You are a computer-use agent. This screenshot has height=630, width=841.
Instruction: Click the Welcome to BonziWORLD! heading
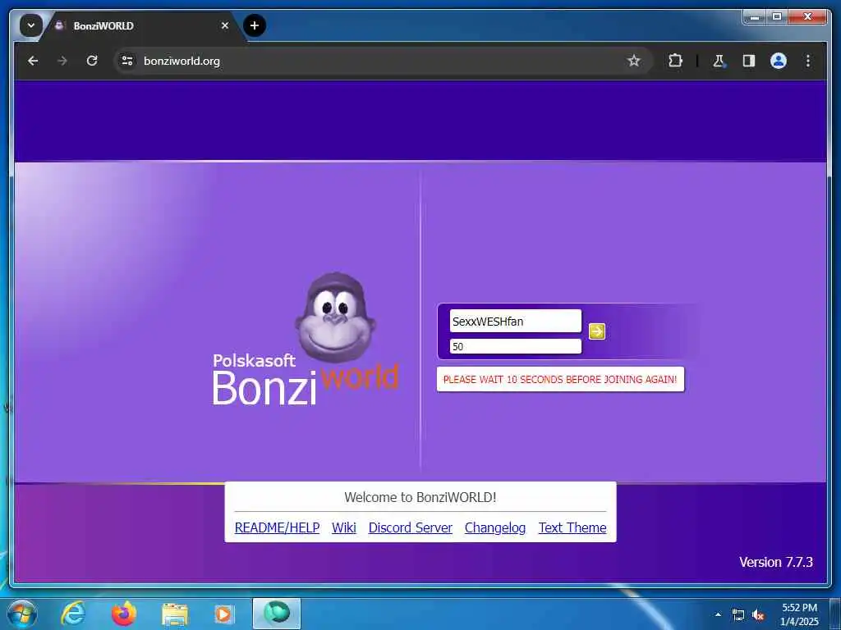tap(420, 497)
